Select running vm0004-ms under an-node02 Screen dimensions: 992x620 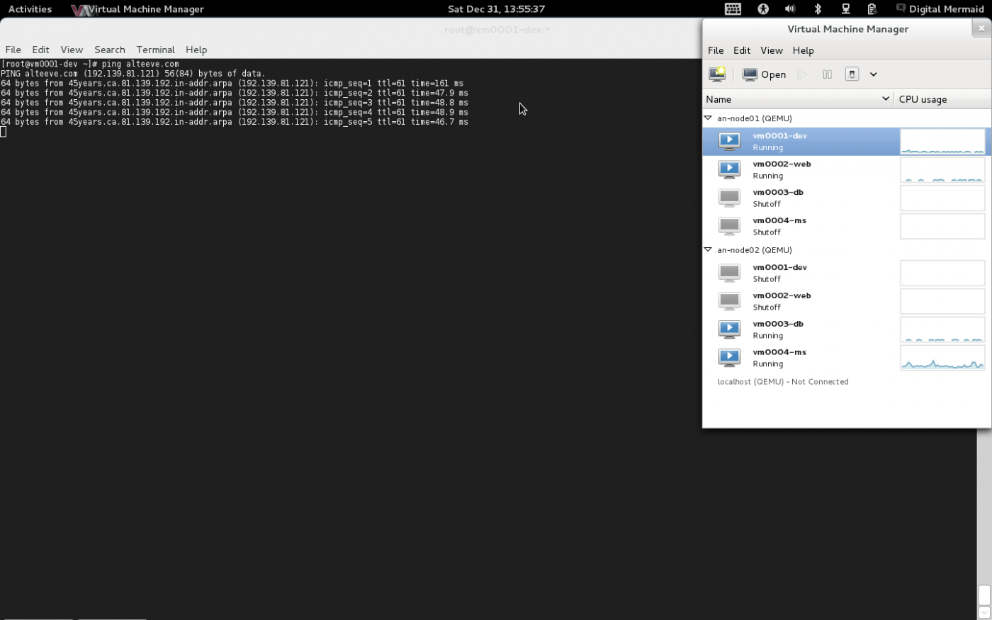coord(779,358)
